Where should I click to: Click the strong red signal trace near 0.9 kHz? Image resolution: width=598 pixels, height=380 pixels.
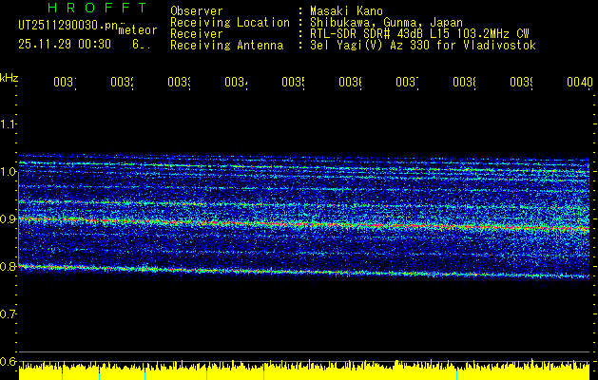coord(304,224)
